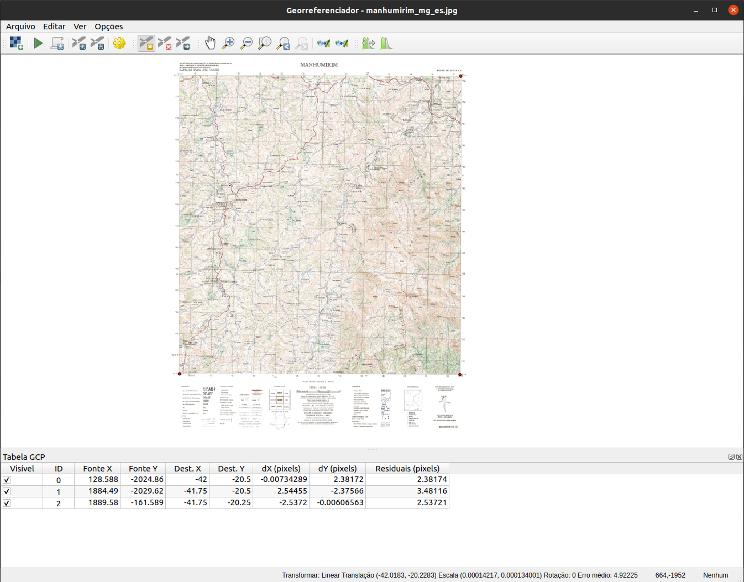Open the Editar menu
This screenshot has width=744, height=582.
click(54, 27)
